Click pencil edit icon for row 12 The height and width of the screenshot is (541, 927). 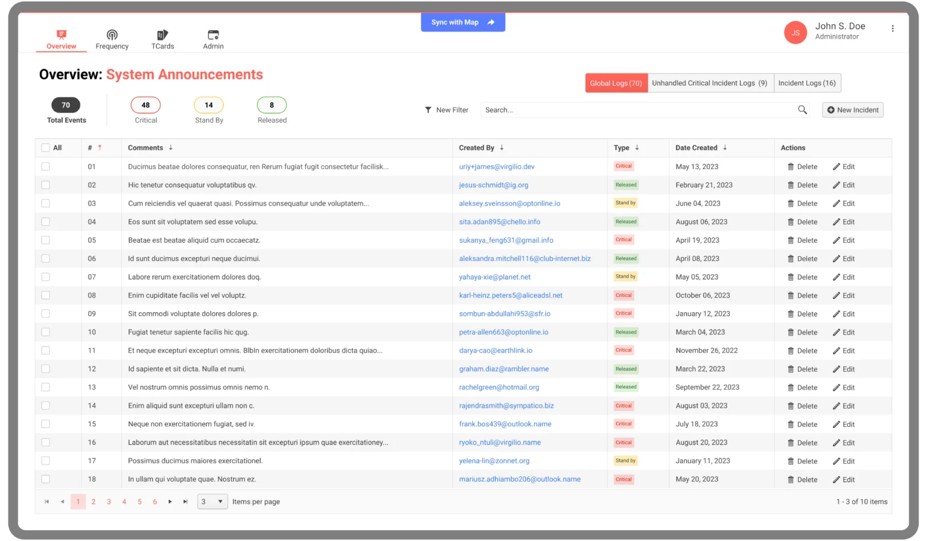point(836,369)
